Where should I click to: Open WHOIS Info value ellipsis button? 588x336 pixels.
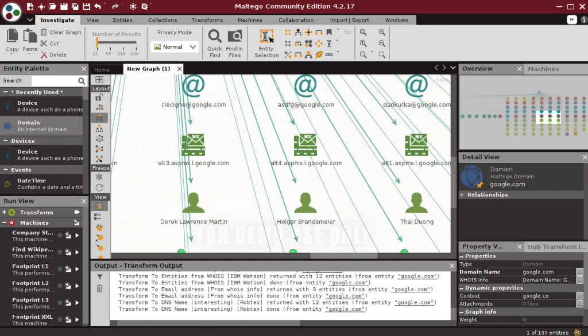coord(580,280)
